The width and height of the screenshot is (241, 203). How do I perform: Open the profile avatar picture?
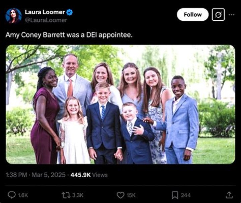[x=13, y=16]
